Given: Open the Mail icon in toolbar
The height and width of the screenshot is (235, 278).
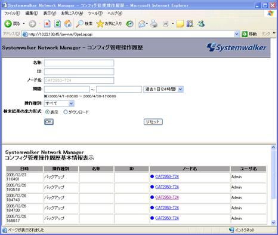Looking at the screenshot, I should pyautogui.click(x=142, y=24).
